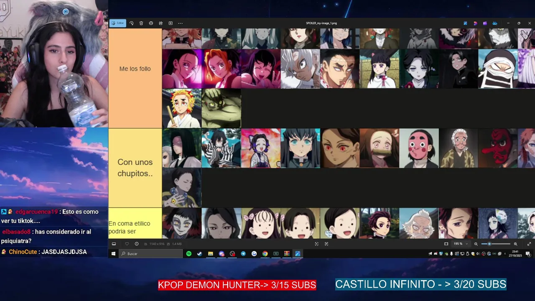The width and height of the screenshot is (535, 301).
Task: Click the teal-eyed long-haired boy thumbnail
Action: pyautogui.click(x=300, y=148)
